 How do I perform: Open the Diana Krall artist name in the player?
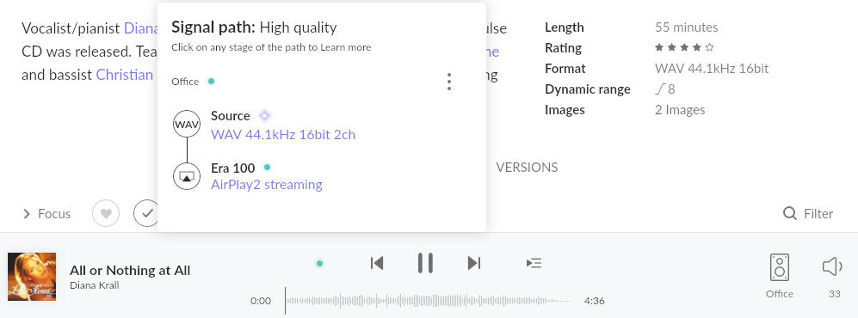tap(94, 285)
